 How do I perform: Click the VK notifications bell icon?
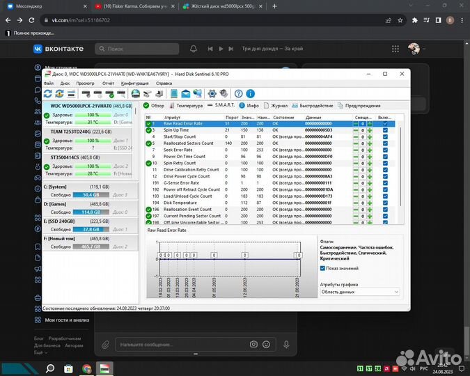(194, 49)
